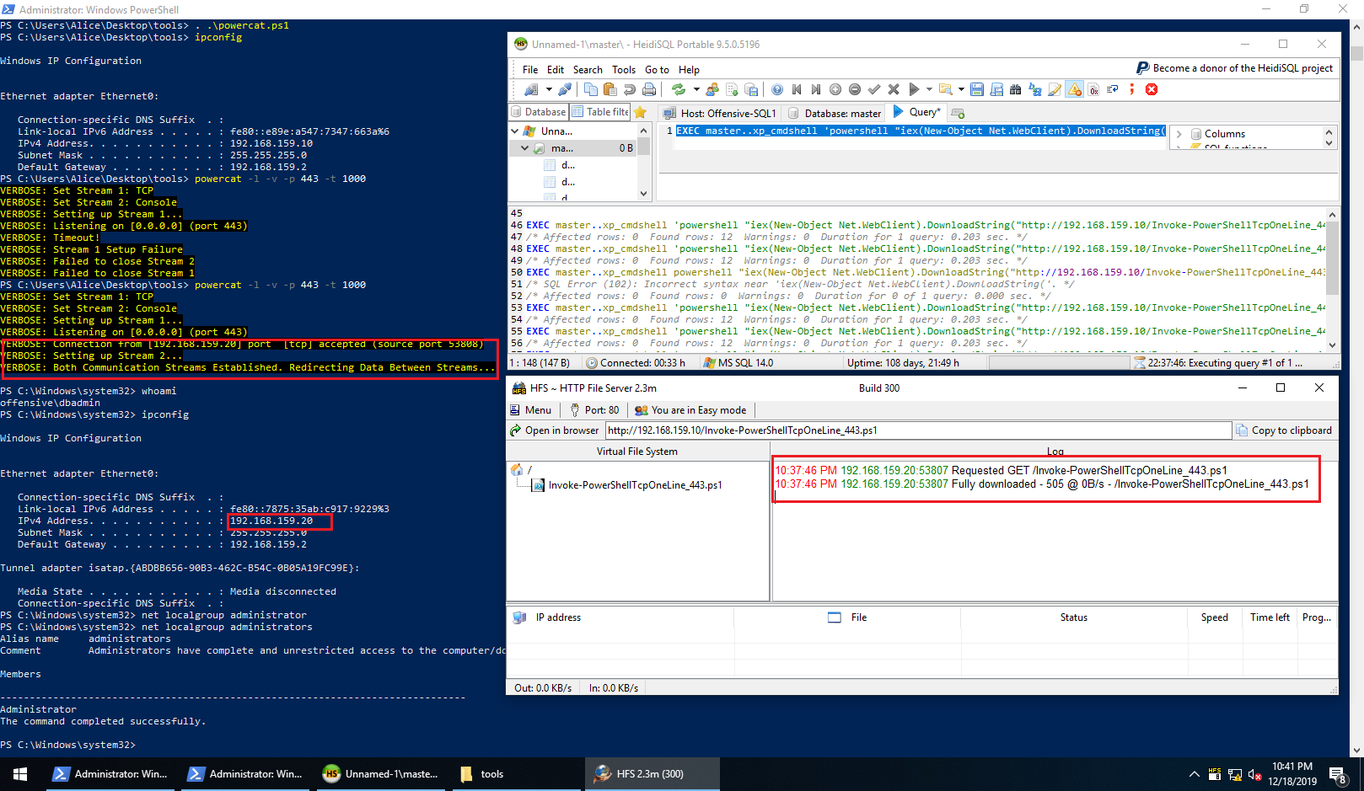The width and height of the screenshot is (1364, 791).
Task: Open the Help menu in HeidiSQL
Action: pyautogui.click(x=689, y=69)
